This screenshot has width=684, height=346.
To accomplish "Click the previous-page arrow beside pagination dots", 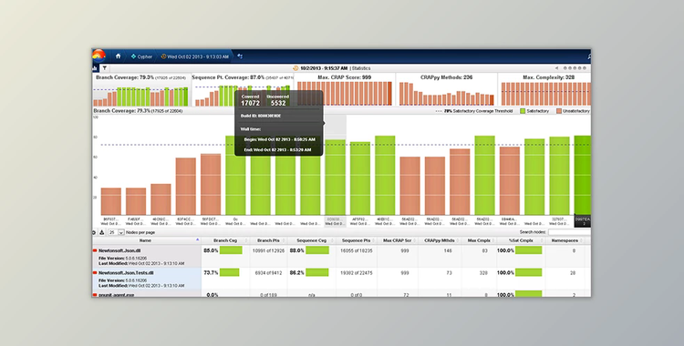I will click(x=556, y=68).
